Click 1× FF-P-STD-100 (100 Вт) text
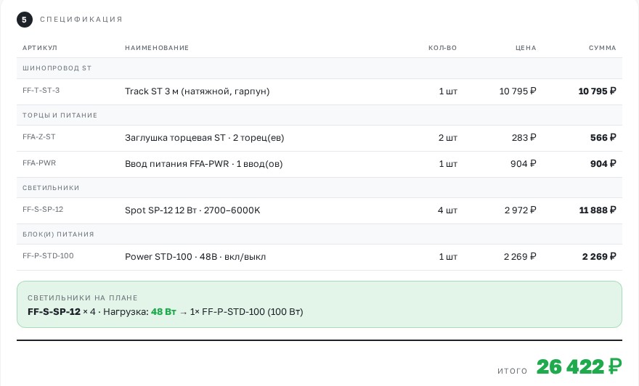 (x=247, y=312)
